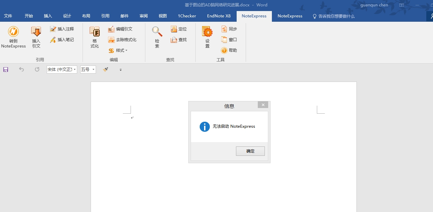433x212 pixels.
Task: Run the 格式化 command
Action: coord(95,37)
